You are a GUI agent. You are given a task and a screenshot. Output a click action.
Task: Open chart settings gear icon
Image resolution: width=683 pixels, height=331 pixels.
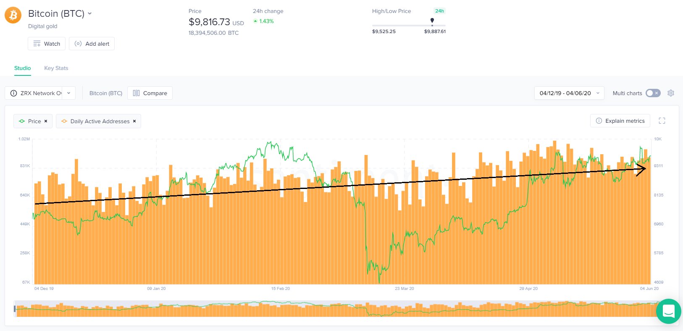point(671,93)
